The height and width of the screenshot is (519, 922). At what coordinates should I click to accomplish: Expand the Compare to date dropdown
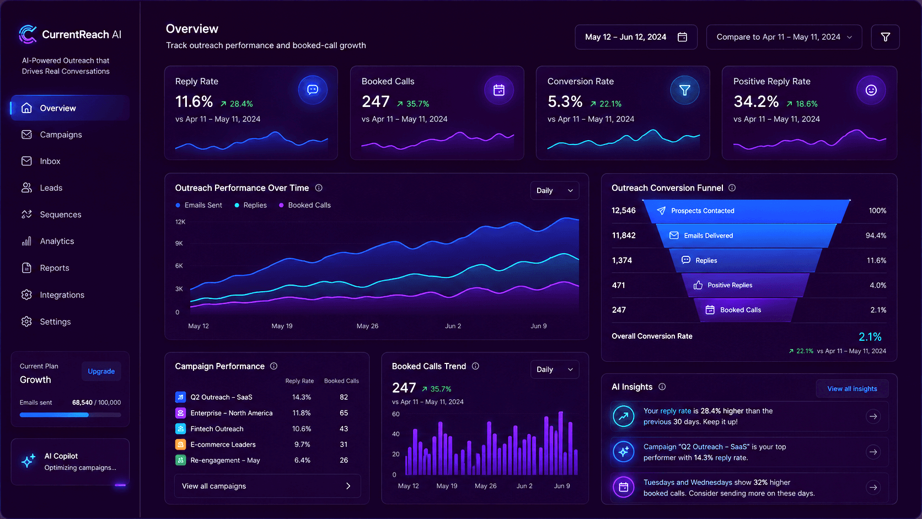point(784,37)
